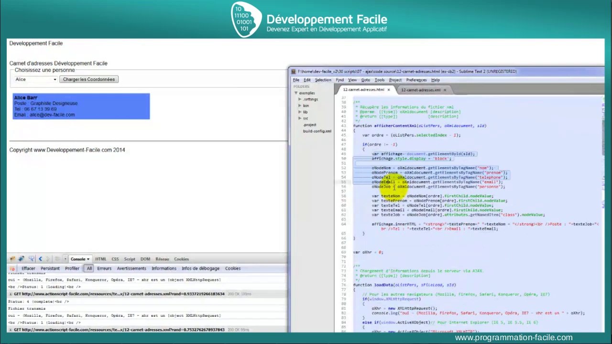Click Copyright www.Developpement-Facile.com 2014 text
612x344 pixels.
coord(67,150)
